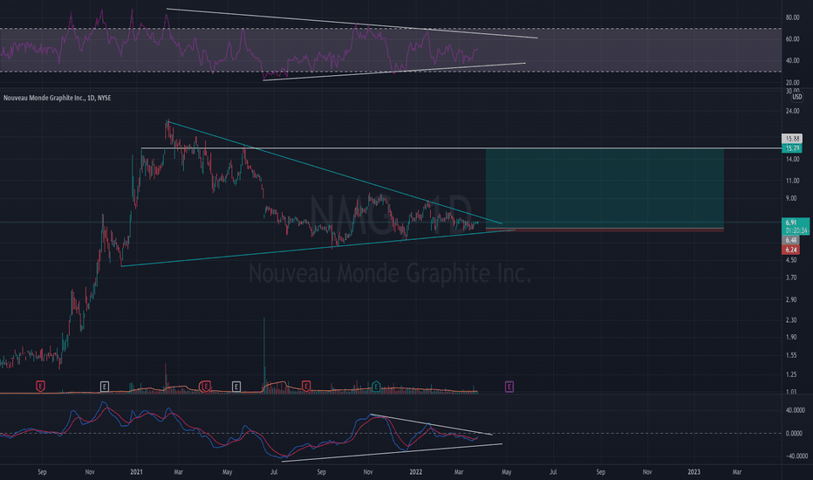Click the -40.0000 MACD scale label
The image size is (813, 480).
(797, 456)
